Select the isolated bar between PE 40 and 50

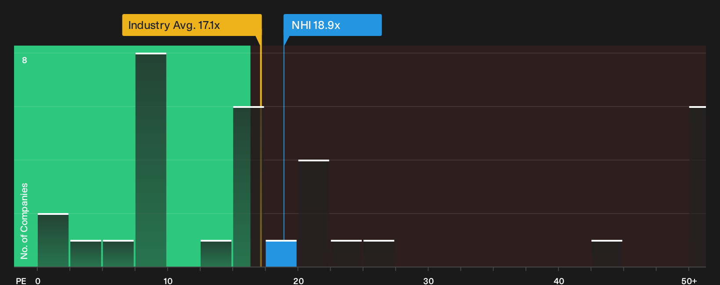[x=607, y=253]
